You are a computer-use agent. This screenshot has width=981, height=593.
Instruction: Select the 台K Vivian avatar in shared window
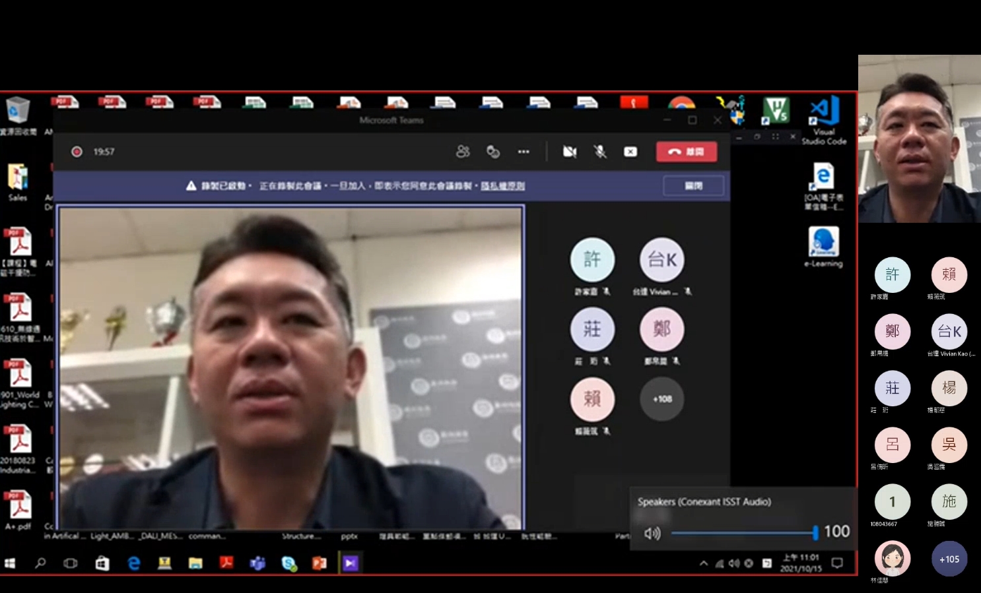[x=662, y=259]
